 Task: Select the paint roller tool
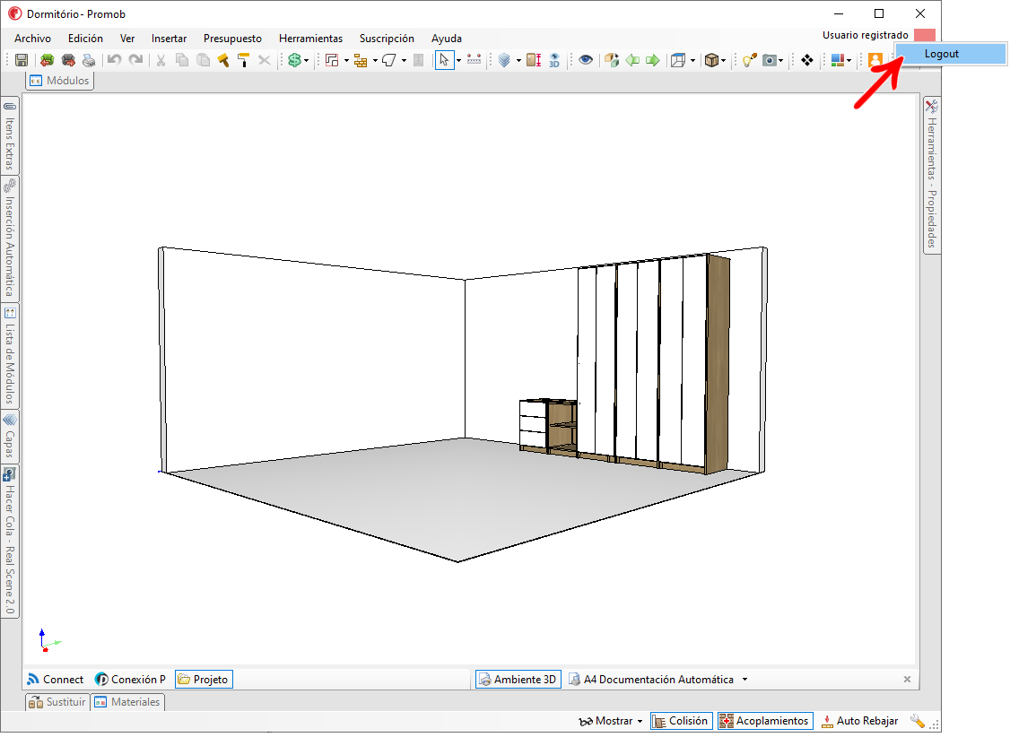click(x=243, y=60)
